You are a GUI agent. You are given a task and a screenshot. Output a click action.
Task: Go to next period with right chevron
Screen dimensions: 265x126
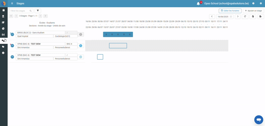pyautogui.click(x=238, y=17)
